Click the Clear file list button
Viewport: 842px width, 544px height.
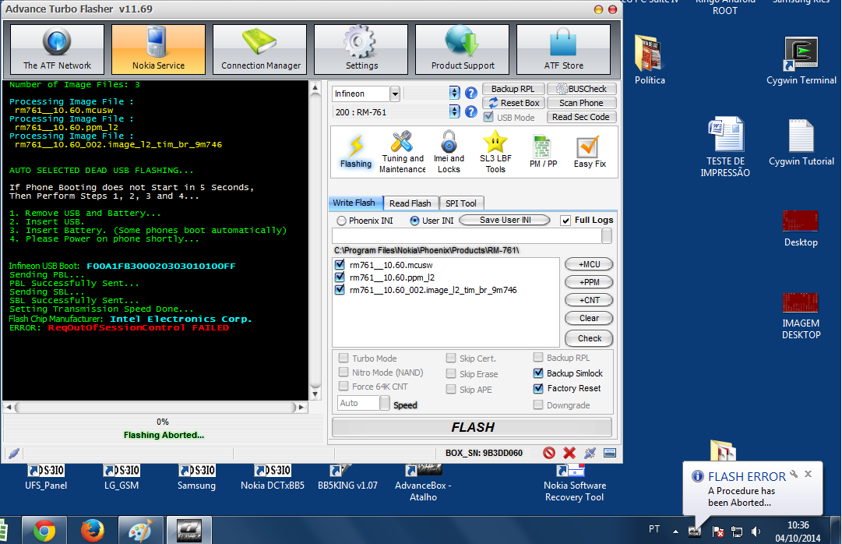pyautogui.click(x=589, y=318)
